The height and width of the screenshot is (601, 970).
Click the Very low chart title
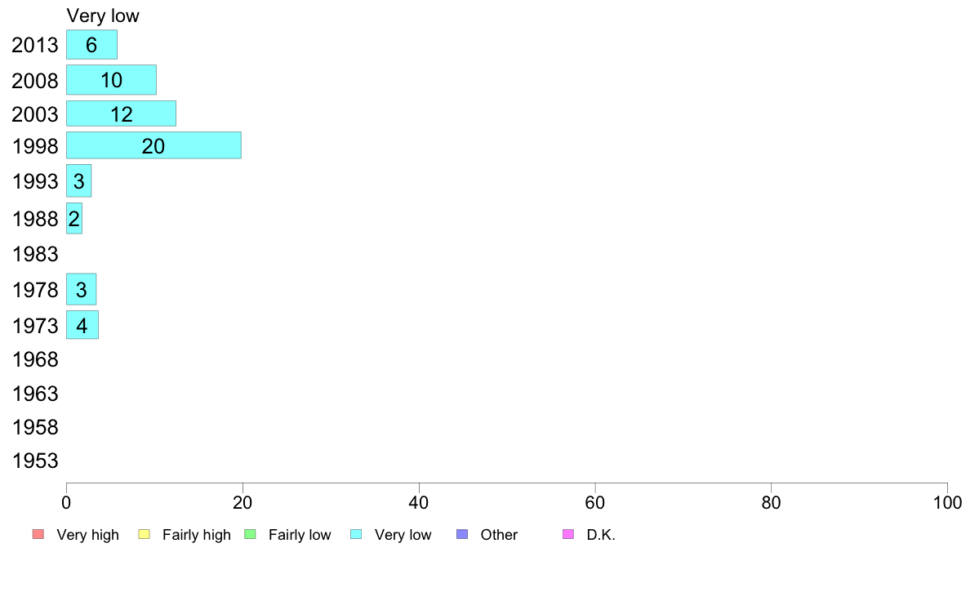tap(104, 16)
